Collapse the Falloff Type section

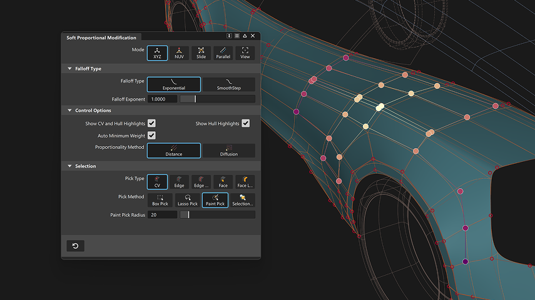pos(69,69)
